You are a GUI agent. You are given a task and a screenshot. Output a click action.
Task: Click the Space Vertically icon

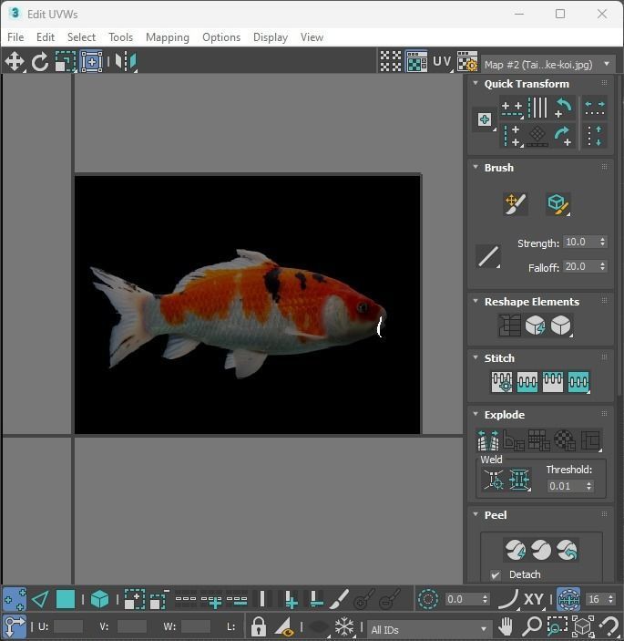coord(595,136)
